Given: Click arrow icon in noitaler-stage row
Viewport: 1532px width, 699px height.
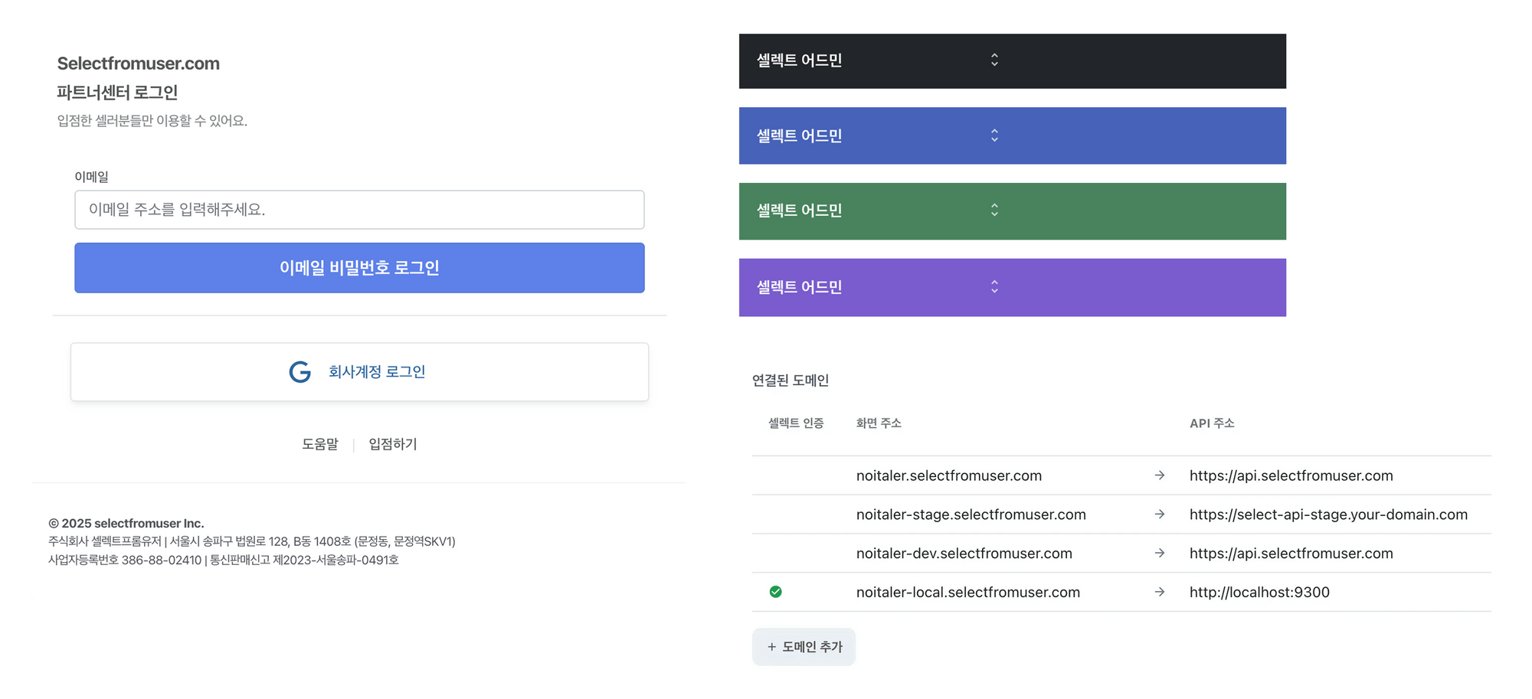Looking at the screenshot, I should point(1160,514).
